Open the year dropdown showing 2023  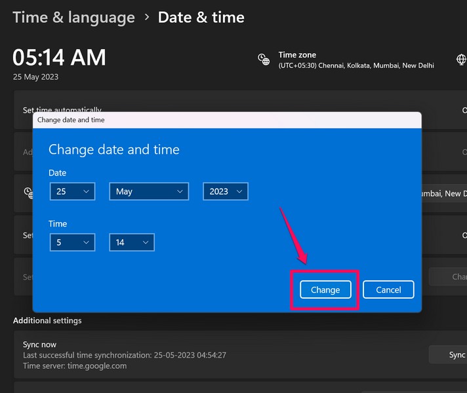click(x=225, y=191)
